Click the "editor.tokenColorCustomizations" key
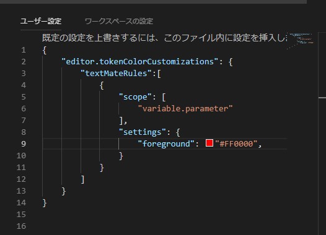 (x=140, y=62)
